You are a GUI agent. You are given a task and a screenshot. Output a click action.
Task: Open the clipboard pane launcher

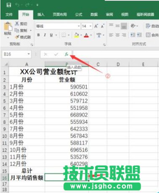pyautogui.click(x=32, y=45)
